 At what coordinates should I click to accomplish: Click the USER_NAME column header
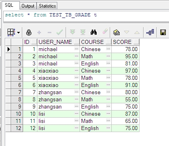[x=58, y=42]
